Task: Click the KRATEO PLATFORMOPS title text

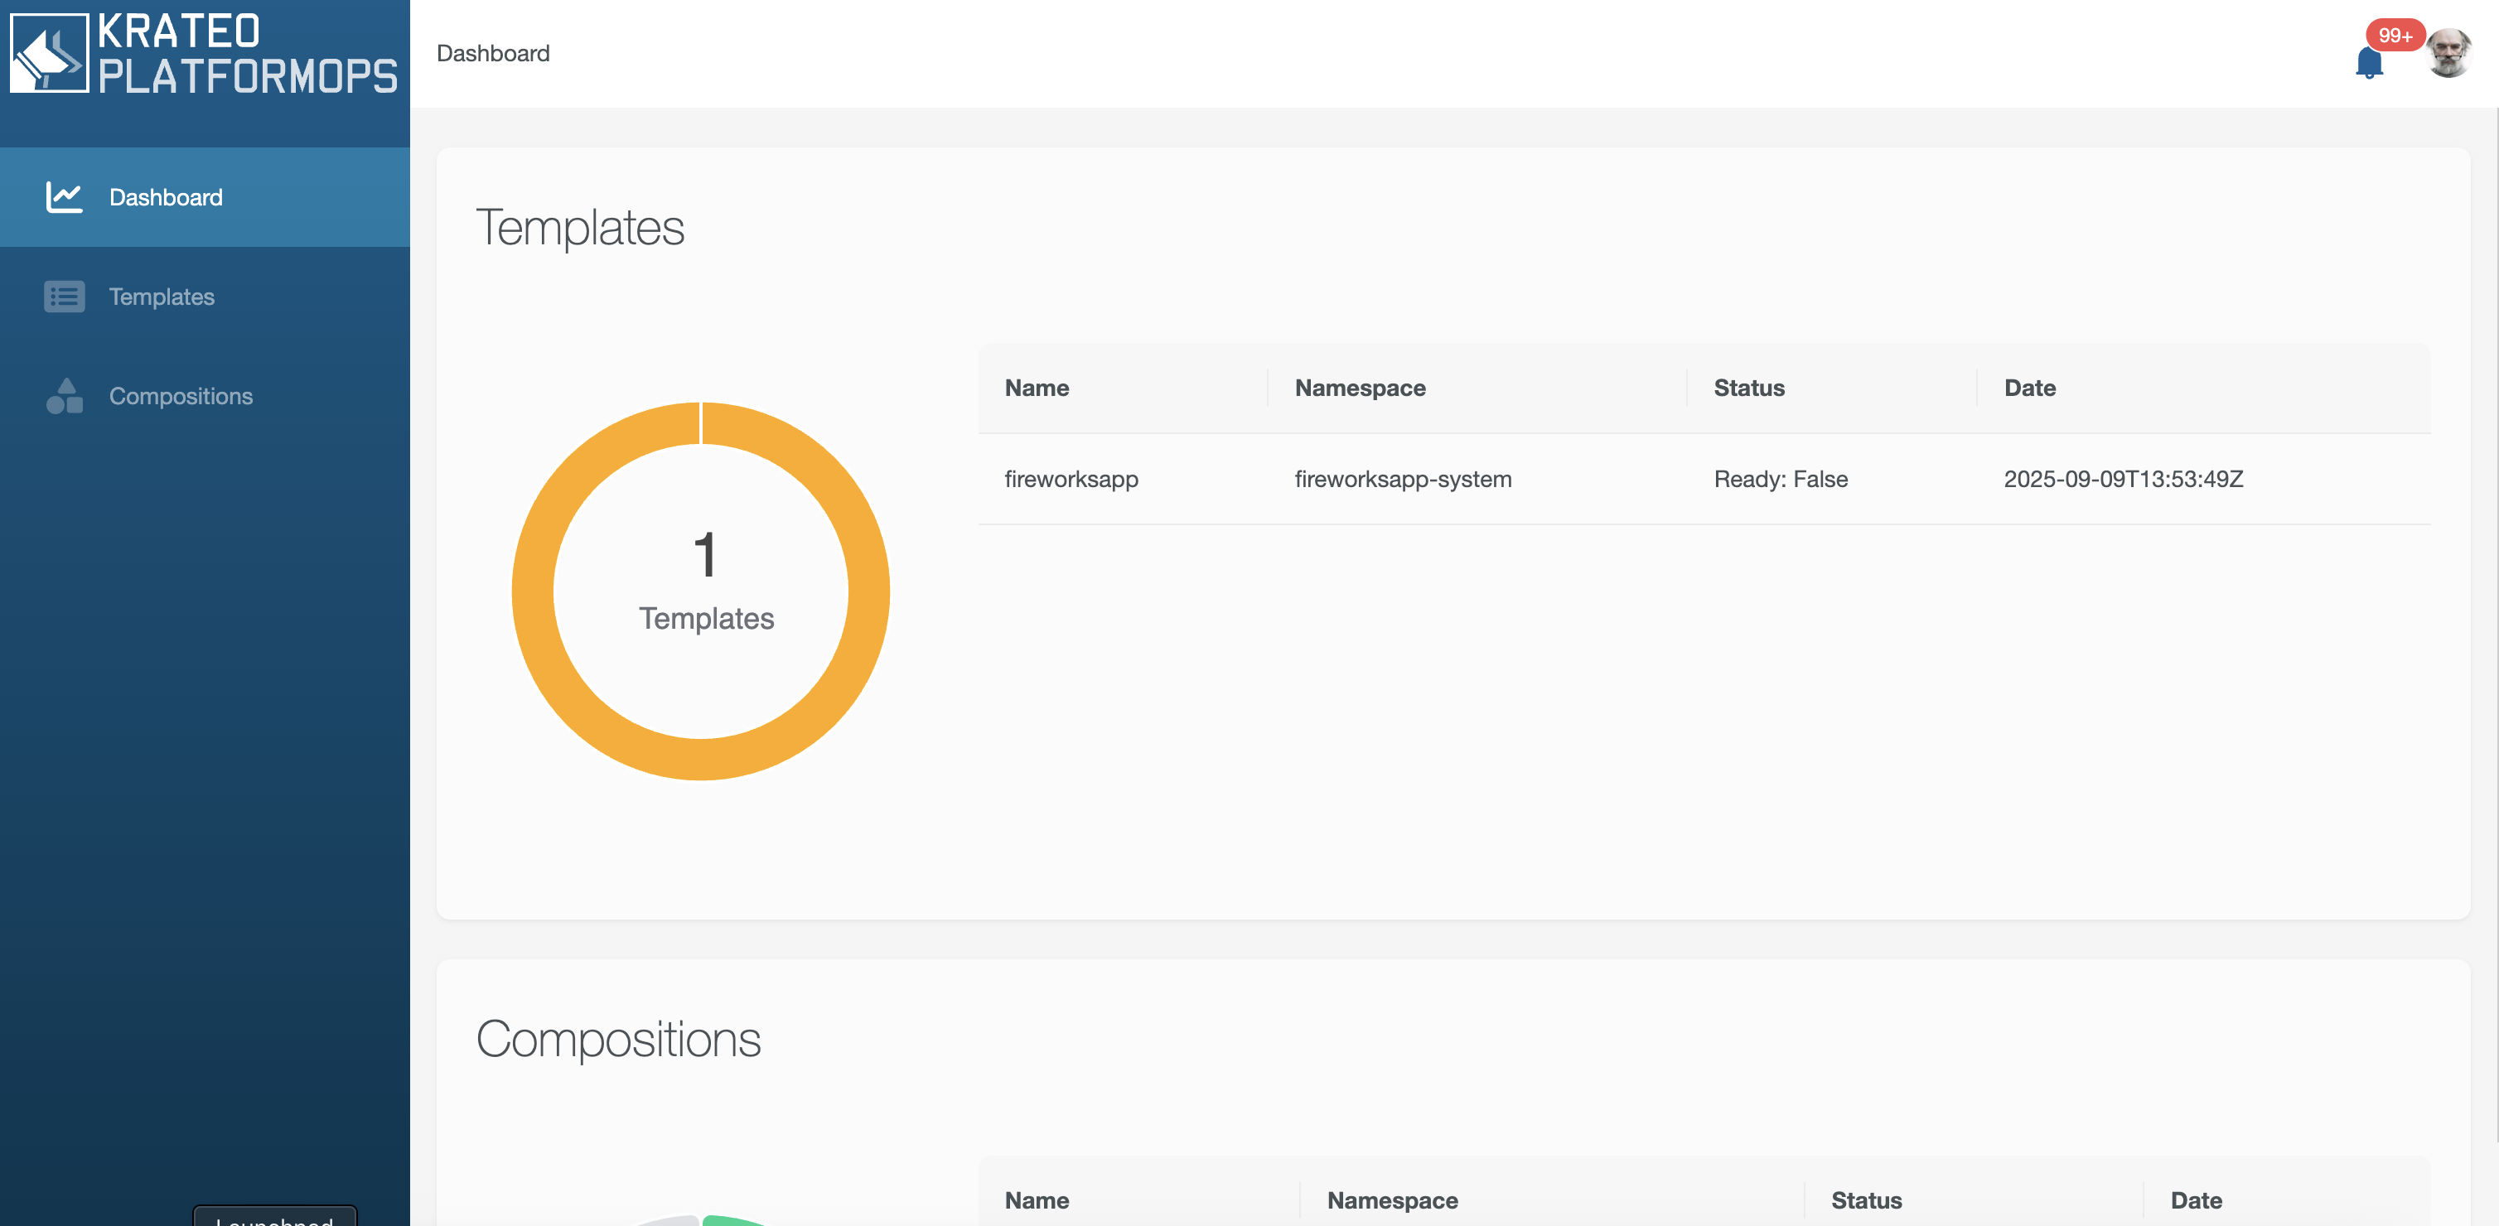Action: click(246, 55)
